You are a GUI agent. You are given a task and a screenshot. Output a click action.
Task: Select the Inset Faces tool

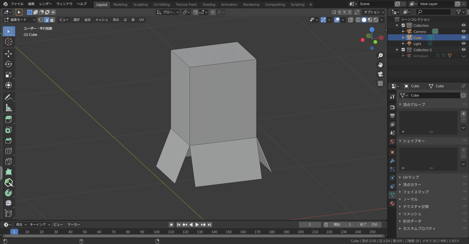[9, 130]
